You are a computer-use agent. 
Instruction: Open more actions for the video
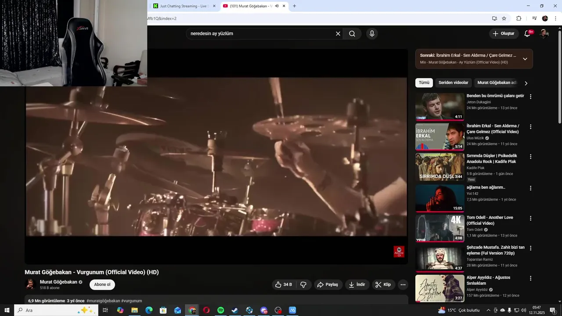click(403, 284)
